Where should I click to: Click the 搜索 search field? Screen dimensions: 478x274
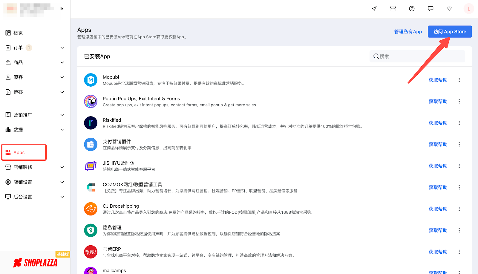click(417, 56)
